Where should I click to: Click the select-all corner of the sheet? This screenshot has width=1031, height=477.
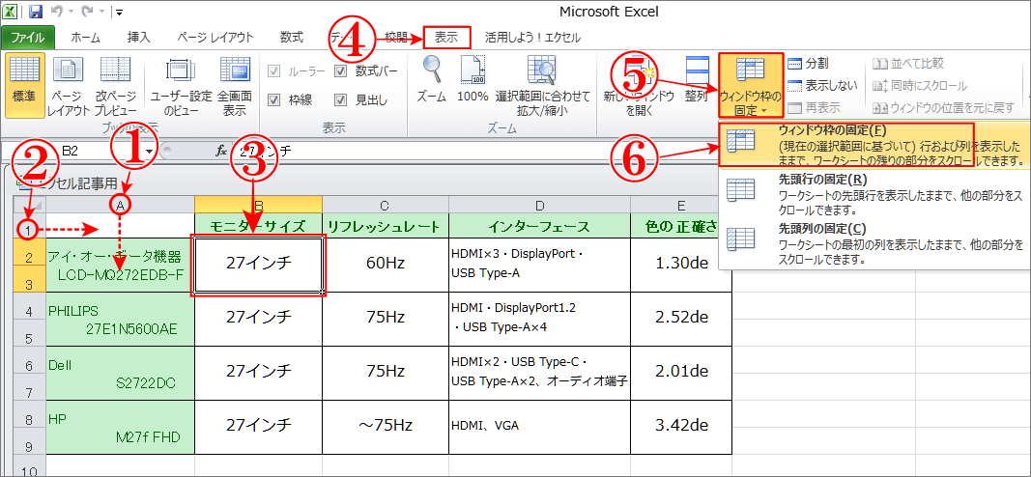(x=30, y=205)
